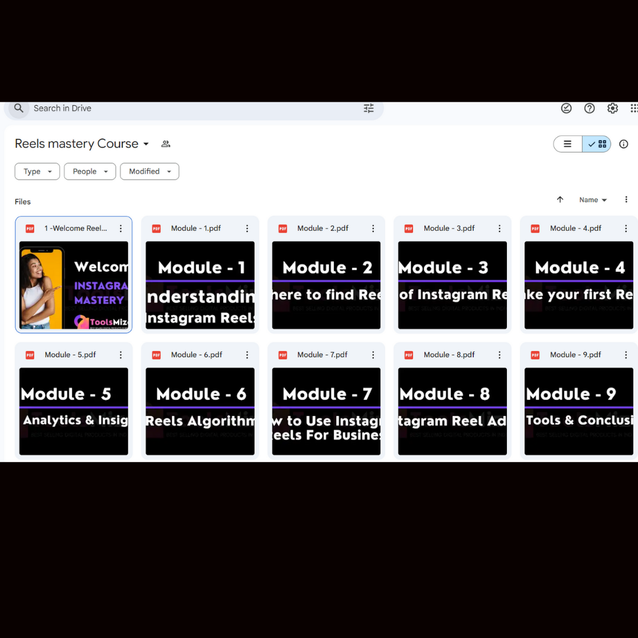Image resolution: width=638 pixels, height=638 pixels.
Task: Click PDF icon of Module - 5.pdf
Action: tap(30, 355)
